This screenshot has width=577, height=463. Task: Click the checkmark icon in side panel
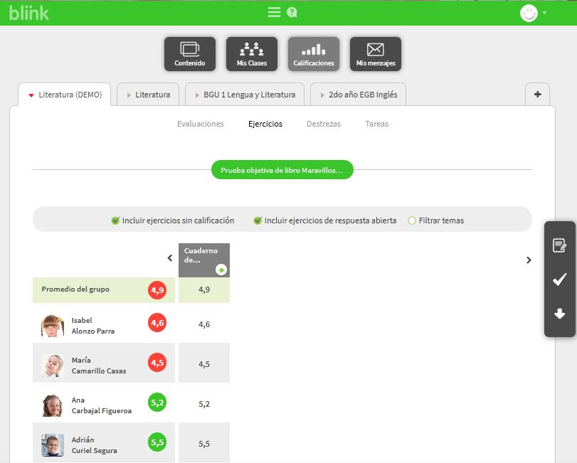click(560, 280)
